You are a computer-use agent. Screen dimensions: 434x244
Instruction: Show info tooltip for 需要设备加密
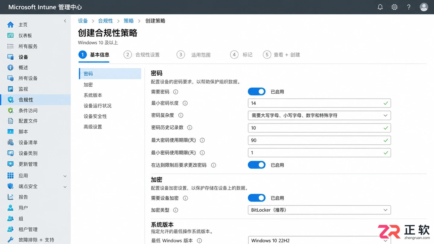(x=185, y=198)
